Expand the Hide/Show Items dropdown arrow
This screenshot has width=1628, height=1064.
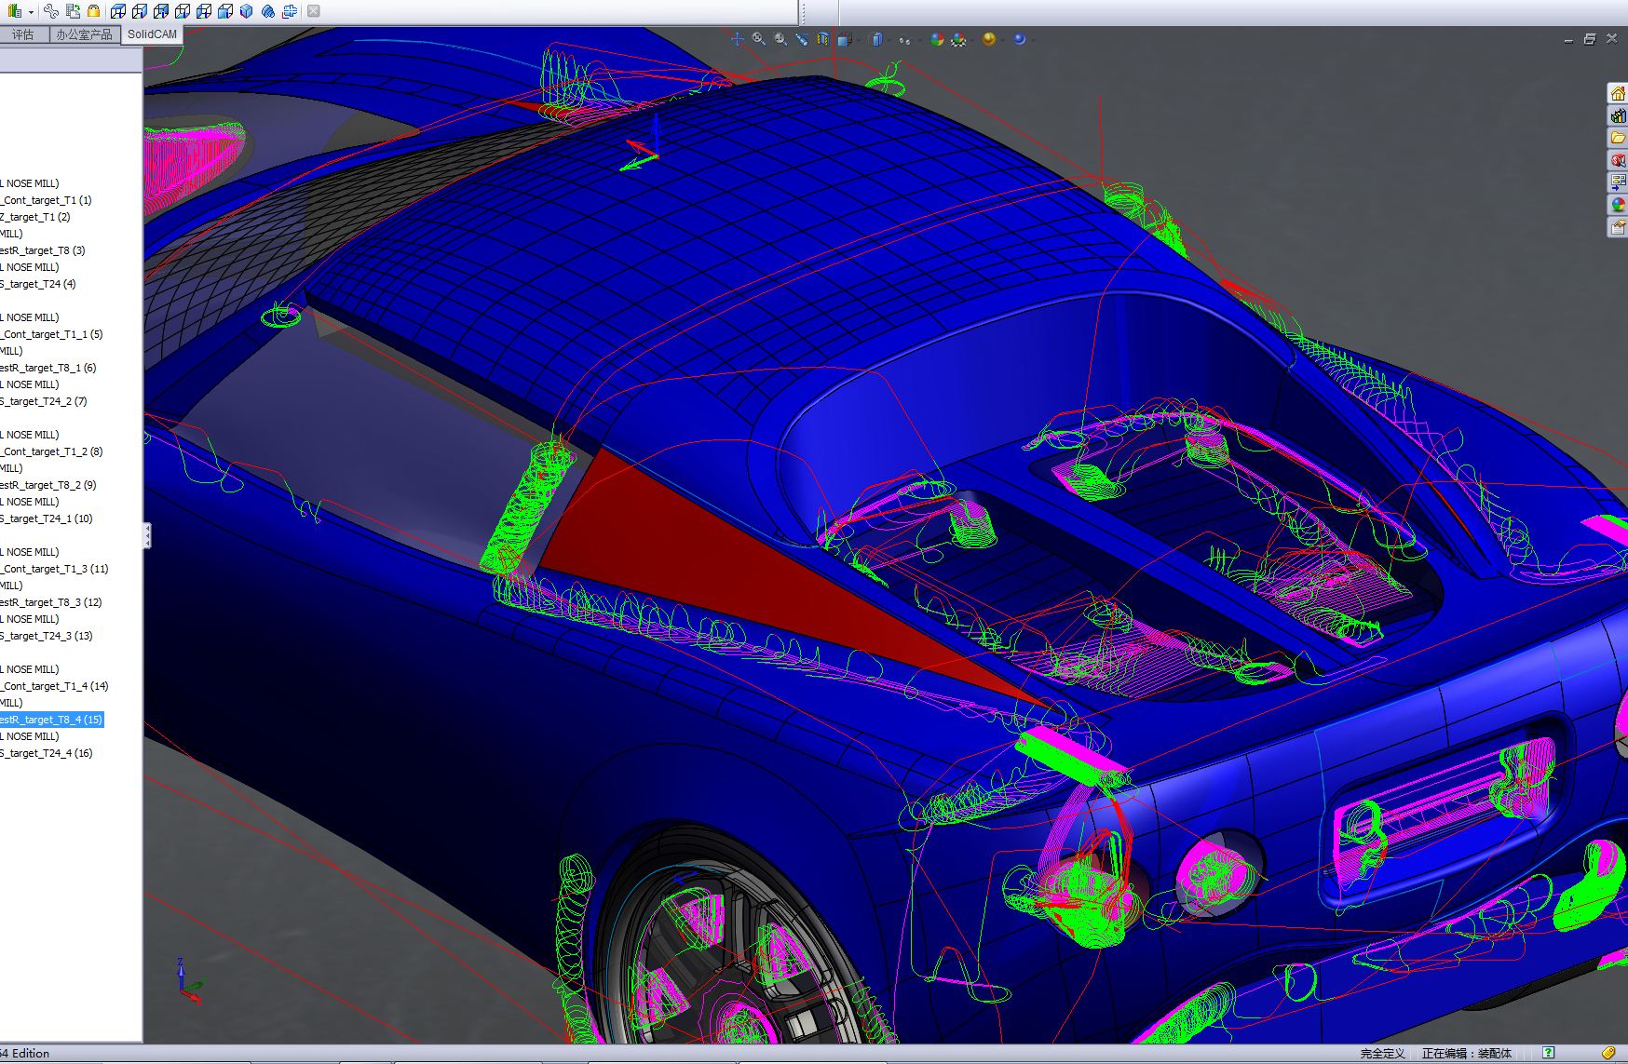point(920,40)
